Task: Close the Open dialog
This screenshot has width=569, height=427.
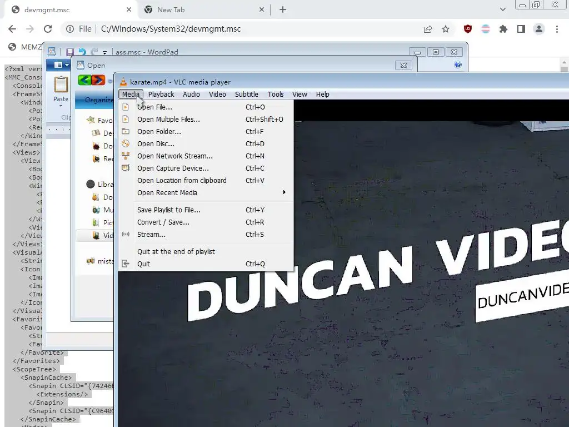Action: tap(403, 65)
